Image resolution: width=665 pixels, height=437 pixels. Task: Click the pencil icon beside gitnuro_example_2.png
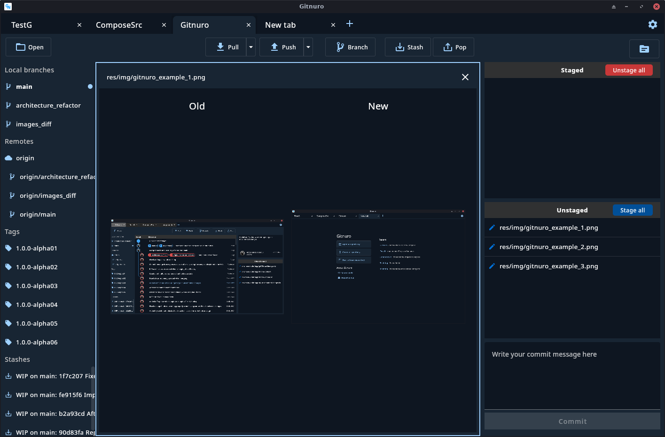492,247
